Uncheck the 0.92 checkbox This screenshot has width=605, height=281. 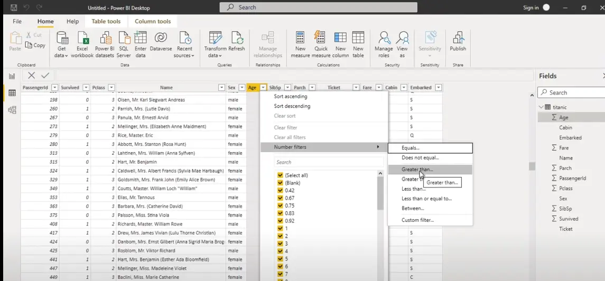[x=280, y=221]
